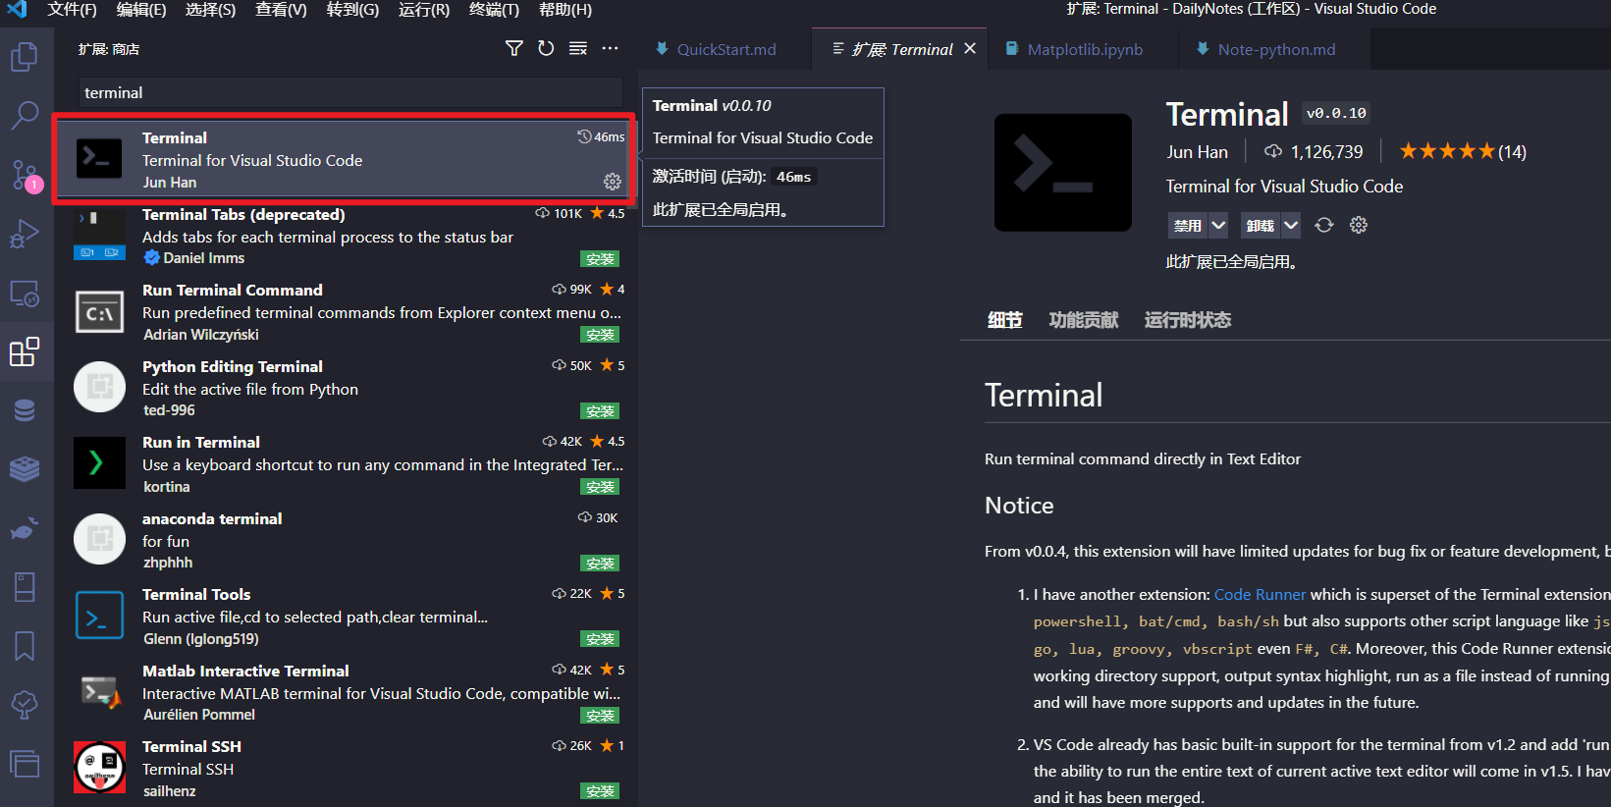Select Run in Terminal extension in list
Viewport: 1611px width, 807px height.
coord(346,464)
